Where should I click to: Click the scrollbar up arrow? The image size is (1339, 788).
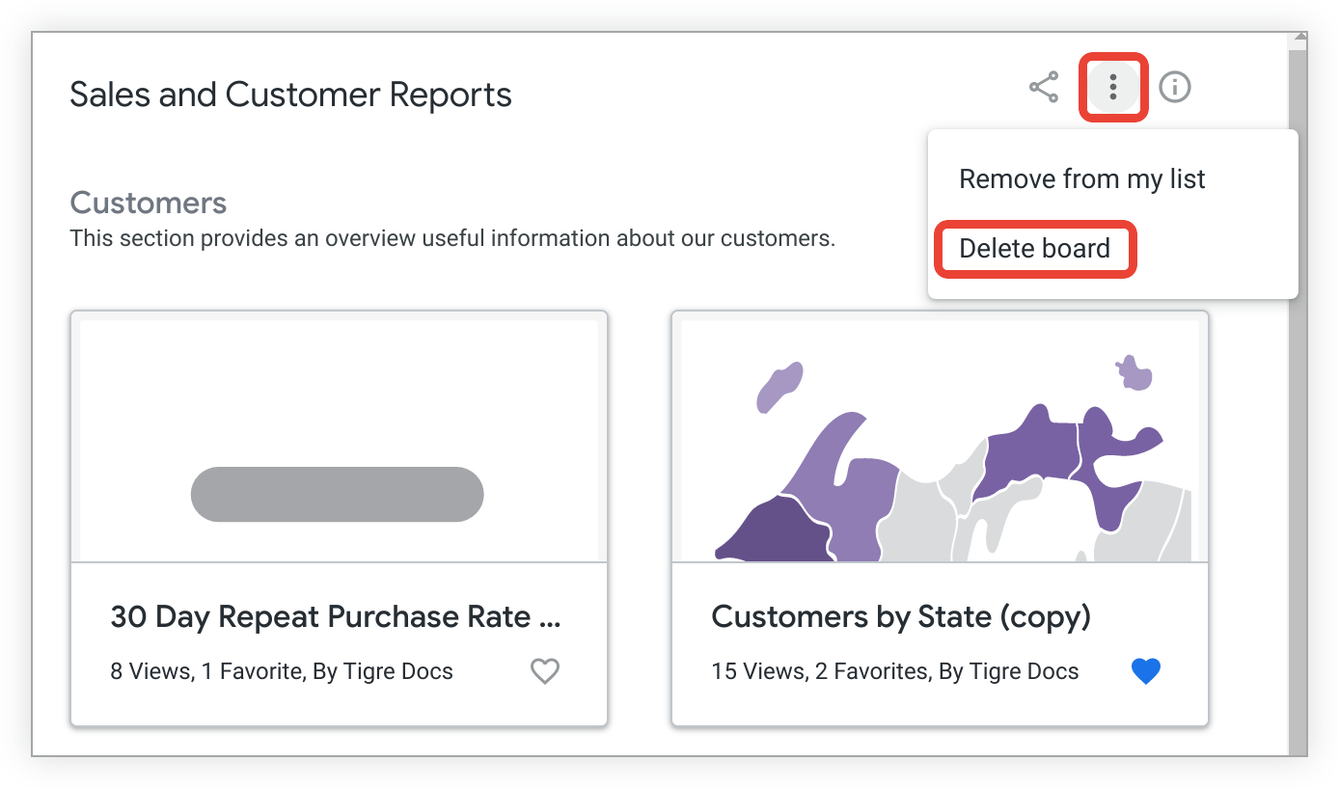coord(1298,40)
